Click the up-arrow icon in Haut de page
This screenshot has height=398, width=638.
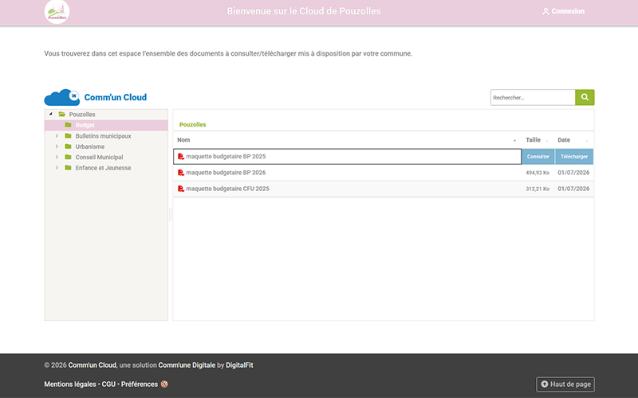tap(545, 384)
